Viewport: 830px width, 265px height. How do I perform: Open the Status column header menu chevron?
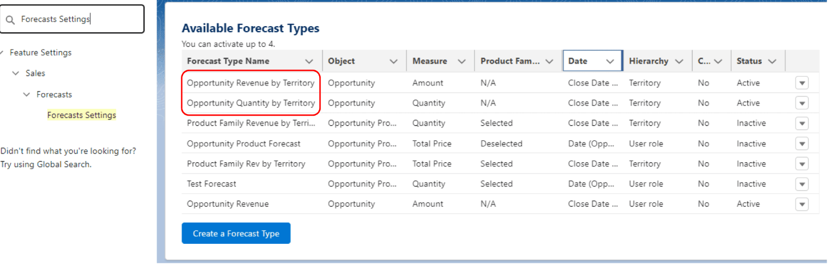point(772,61)
